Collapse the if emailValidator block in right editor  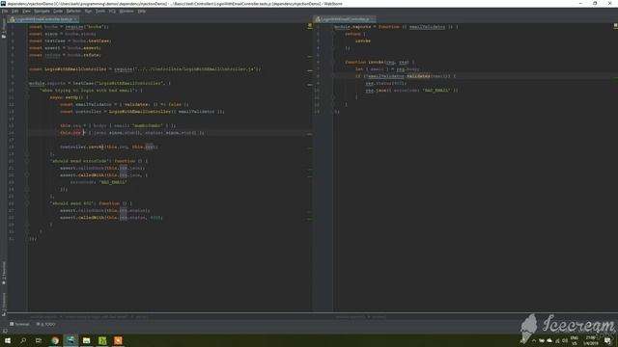(333, 76)
